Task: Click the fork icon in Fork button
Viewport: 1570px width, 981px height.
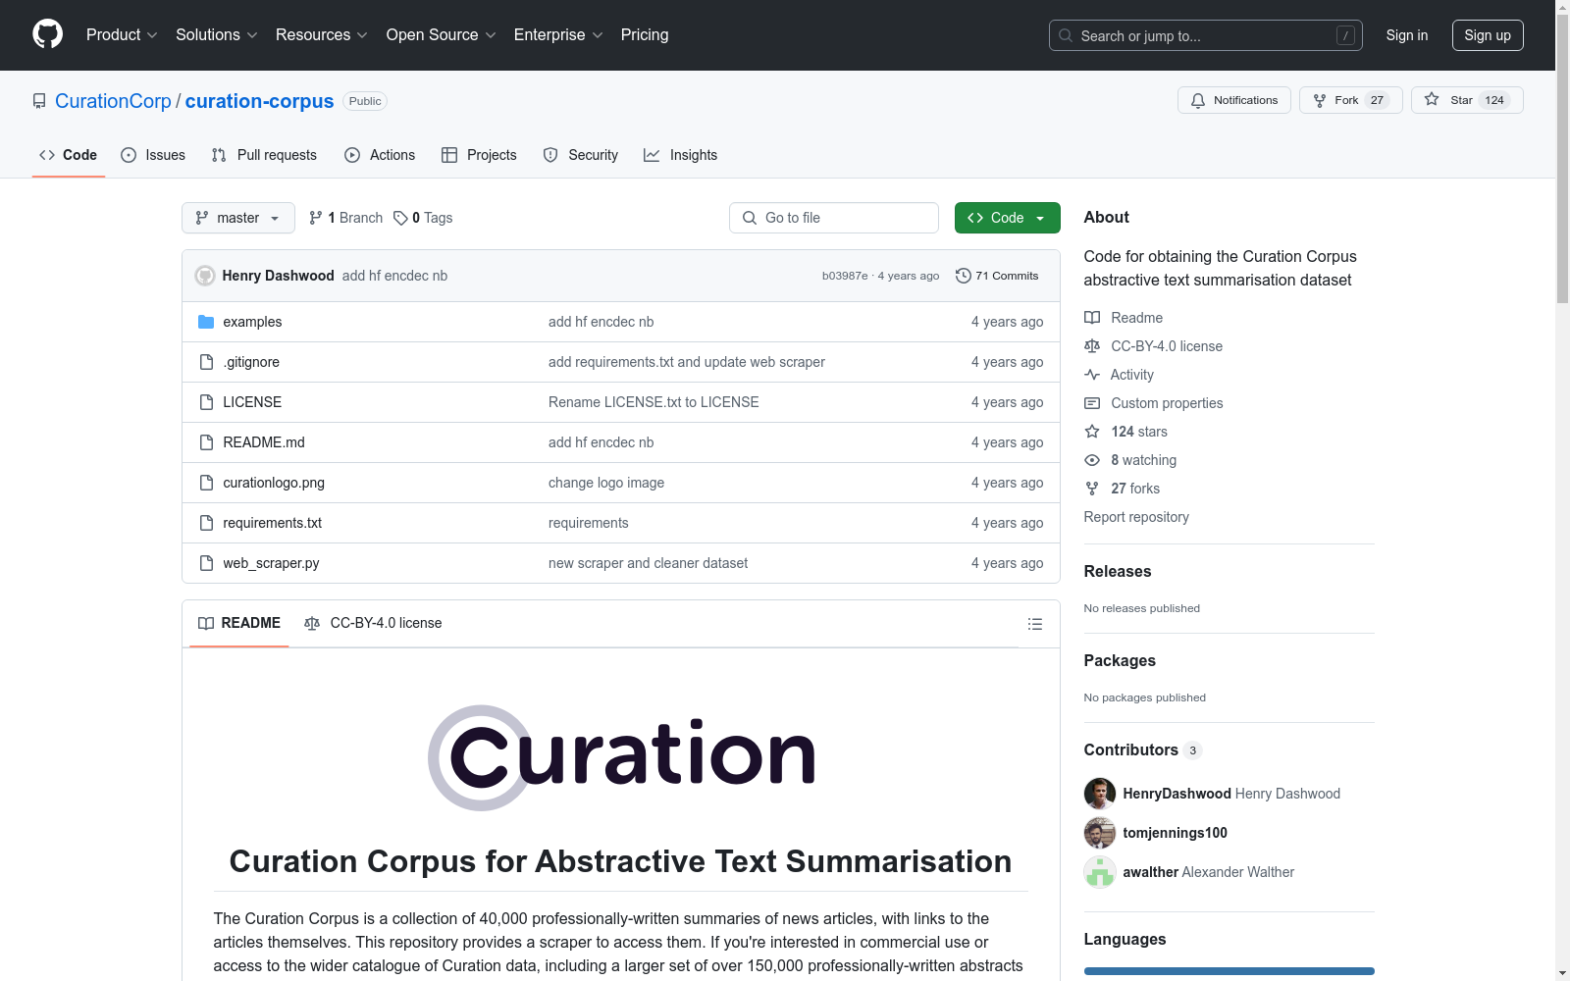Action: pos(1320,100)
